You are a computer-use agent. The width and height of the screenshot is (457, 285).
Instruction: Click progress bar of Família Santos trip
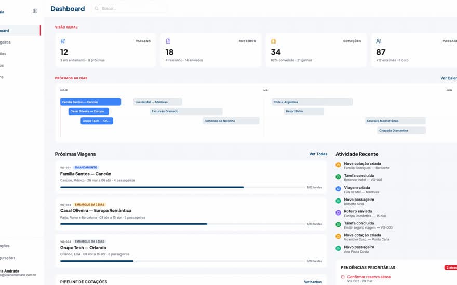182,187
